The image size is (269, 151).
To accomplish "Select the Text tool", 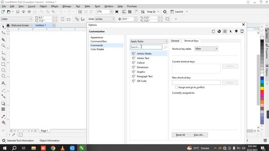I will click(x=3, y=83).
